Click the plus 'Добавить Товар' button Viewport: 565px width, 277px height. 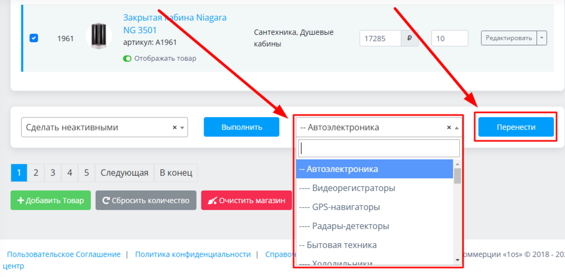point(51,200)
